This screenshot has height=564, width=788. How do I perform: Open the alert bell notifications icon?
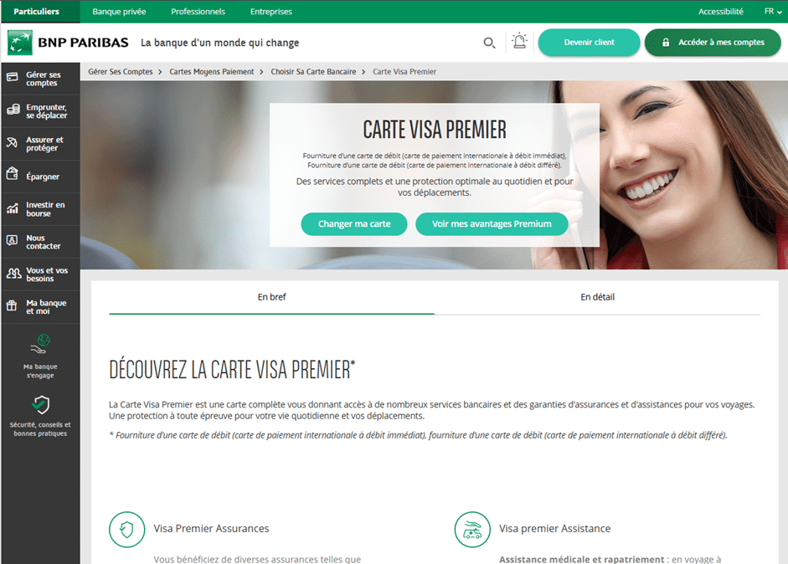[519, 41]
